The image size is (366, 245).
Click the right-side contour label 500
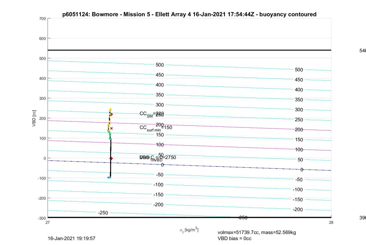[299, 70]
